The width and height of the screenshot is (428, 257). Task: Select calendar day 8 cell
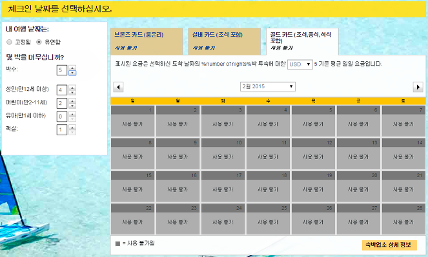tap(132, 154)
